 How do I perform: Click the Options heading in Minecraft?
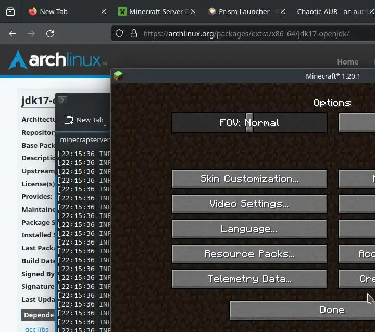[x=332, y=103]
